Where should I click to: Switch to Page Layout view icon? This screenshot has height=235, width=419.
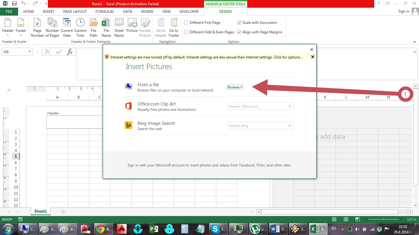[x=346, y=219]
